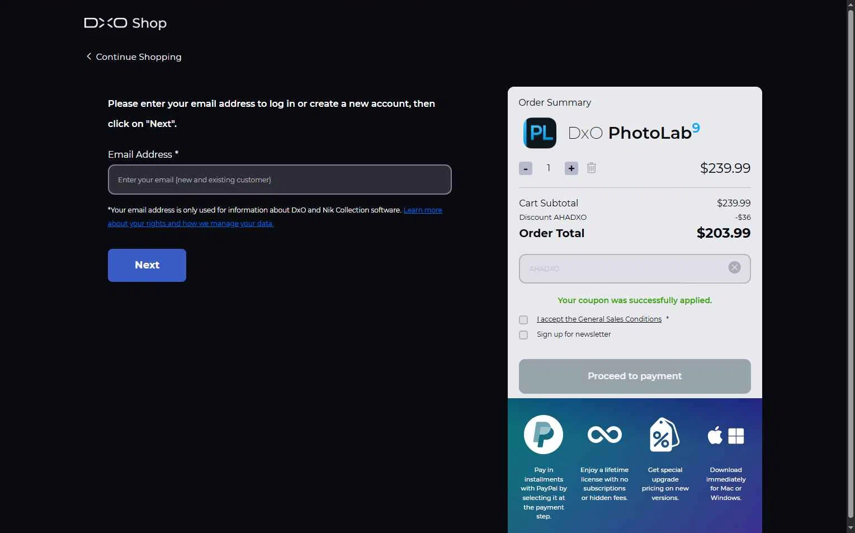The image size is (855, 533).
Task: Click the $203.99 order total
Action: point(724,233)
